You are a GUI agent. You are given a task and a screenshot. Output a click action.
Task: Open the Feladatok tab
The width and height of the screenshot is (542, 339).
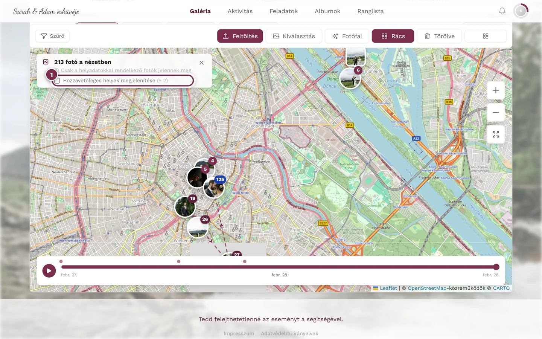[284, 11]
